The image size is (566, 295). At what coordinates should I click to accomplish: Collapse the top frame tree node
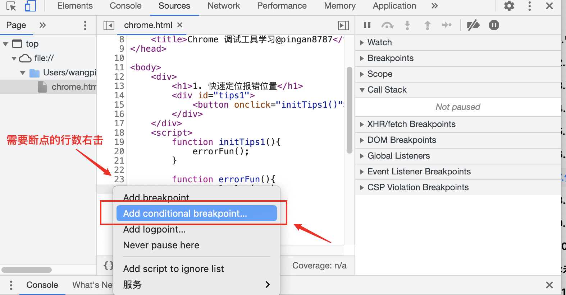point(5,44)
